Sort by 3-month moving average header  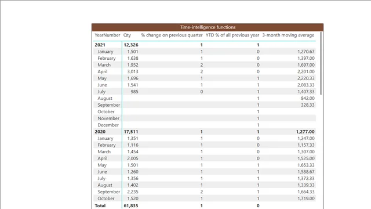coord(288,35)
